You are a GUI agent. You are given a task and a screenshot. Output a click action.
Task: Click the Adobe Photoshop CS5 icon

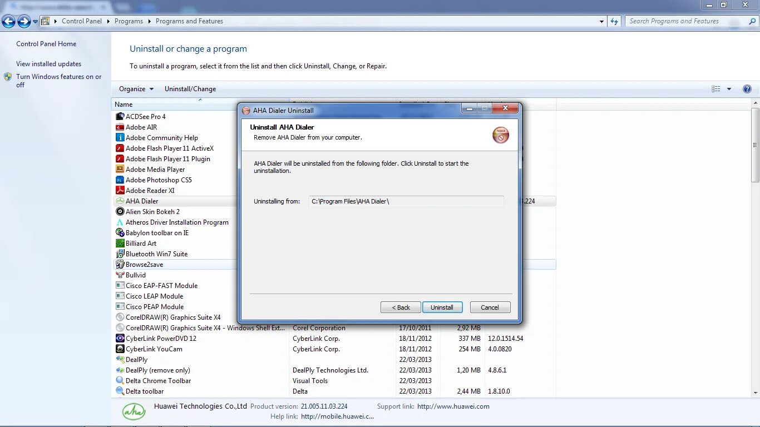coord(120,180)
